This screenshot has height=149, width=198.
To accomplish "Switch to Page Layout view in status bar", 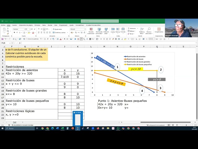I will 173,125.
